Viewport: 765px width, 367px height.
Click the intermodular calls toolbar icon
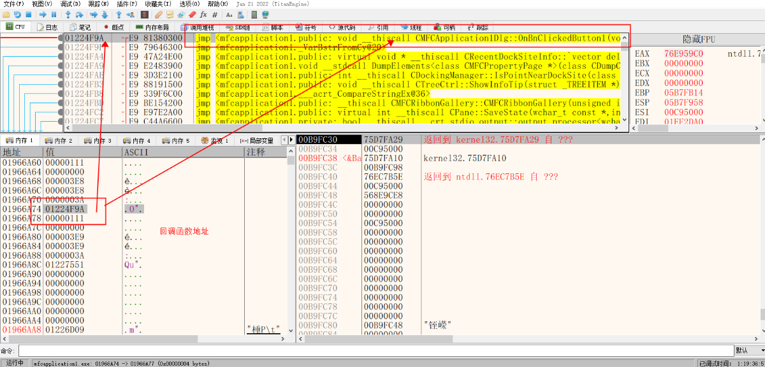tap(241, 15)
